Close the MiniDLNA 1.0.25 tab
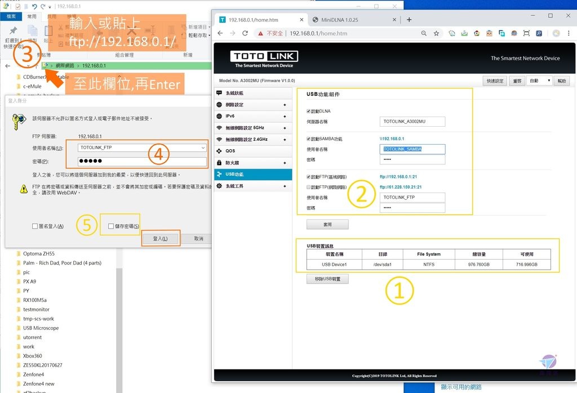577x393 pixels. [394, 20]
